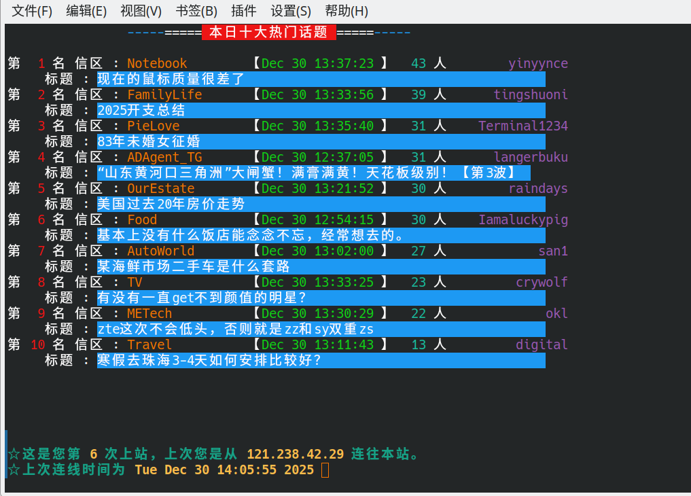Click the FamilyLife board name
The height and width of the screenshot is (496, 691).
(164, 95)
